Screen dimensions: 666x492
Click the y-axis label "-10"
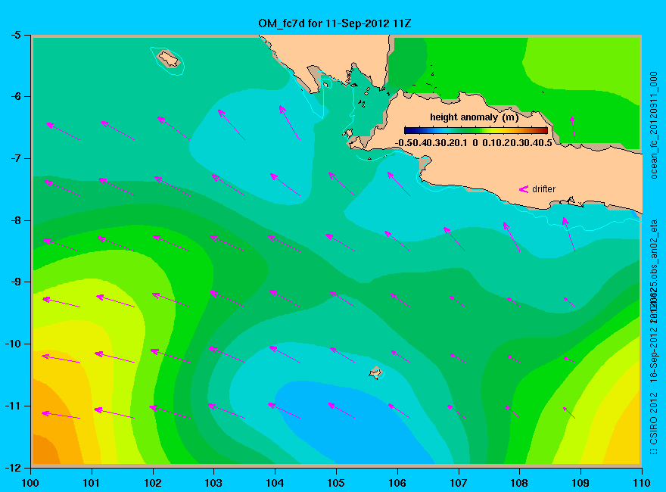pyautogui.click(x=13, y=344)
